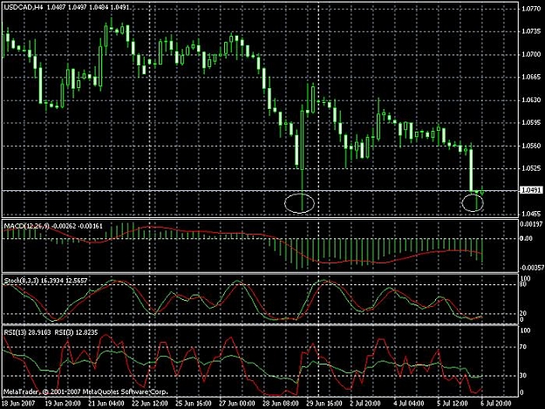
Task: Click the 29 Jun 16:00 time label
Action: coord(324,404)
